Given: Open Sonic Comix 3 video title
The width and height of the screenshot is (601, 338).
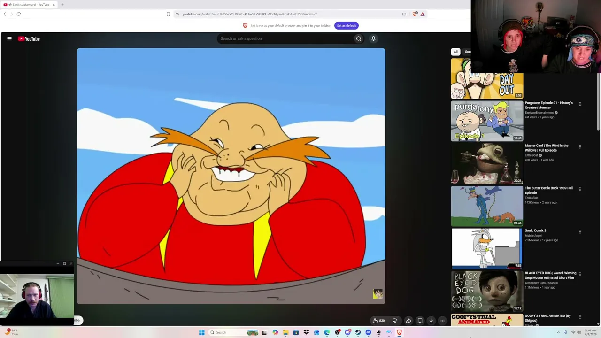Looking at the screenshot, I should coord(536,230).
